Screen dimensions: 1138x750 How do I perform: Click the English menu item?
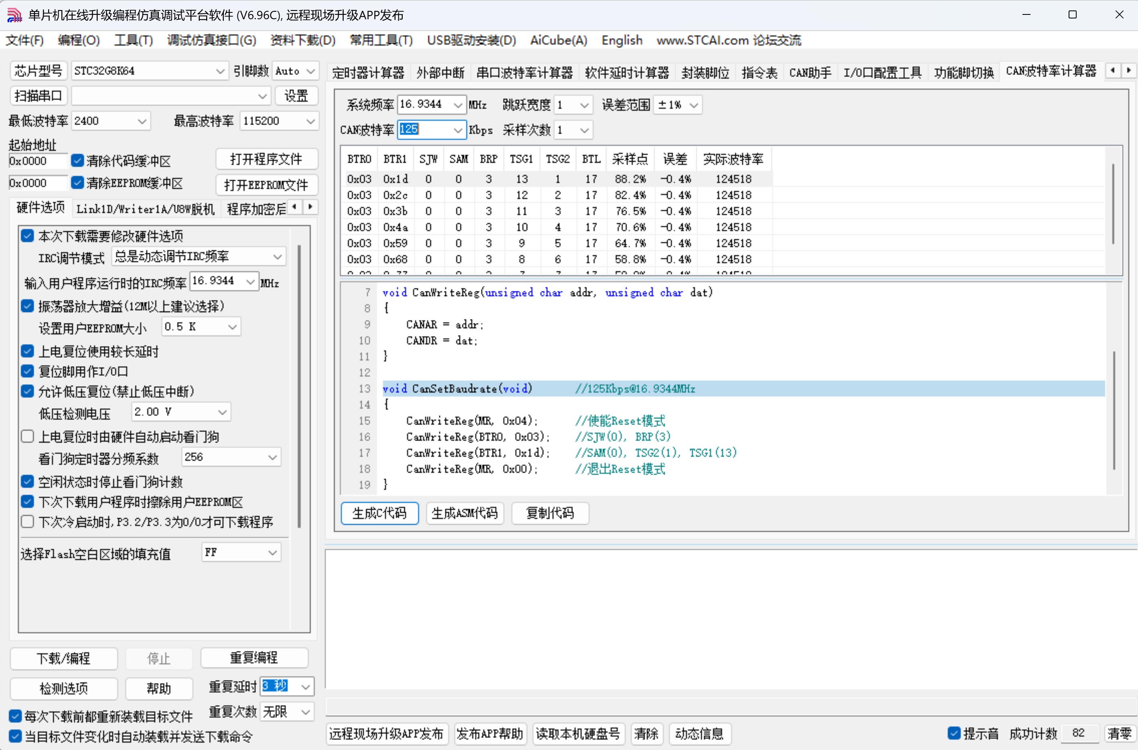[x=621, y=40]
